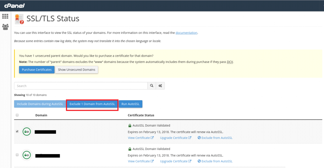Click second domain's green lock status icon
The image size is (324, 168).
27,155
